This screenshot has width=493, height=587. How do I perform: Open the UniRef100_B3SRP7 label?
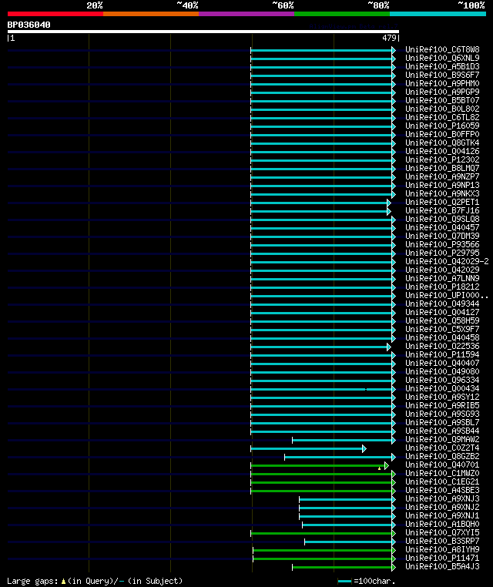tap(442, 542)
